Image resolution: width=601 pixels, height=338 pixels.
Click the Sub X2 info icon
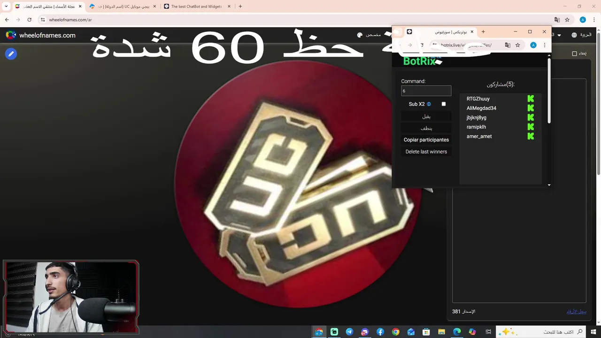[x=429, y=104]
